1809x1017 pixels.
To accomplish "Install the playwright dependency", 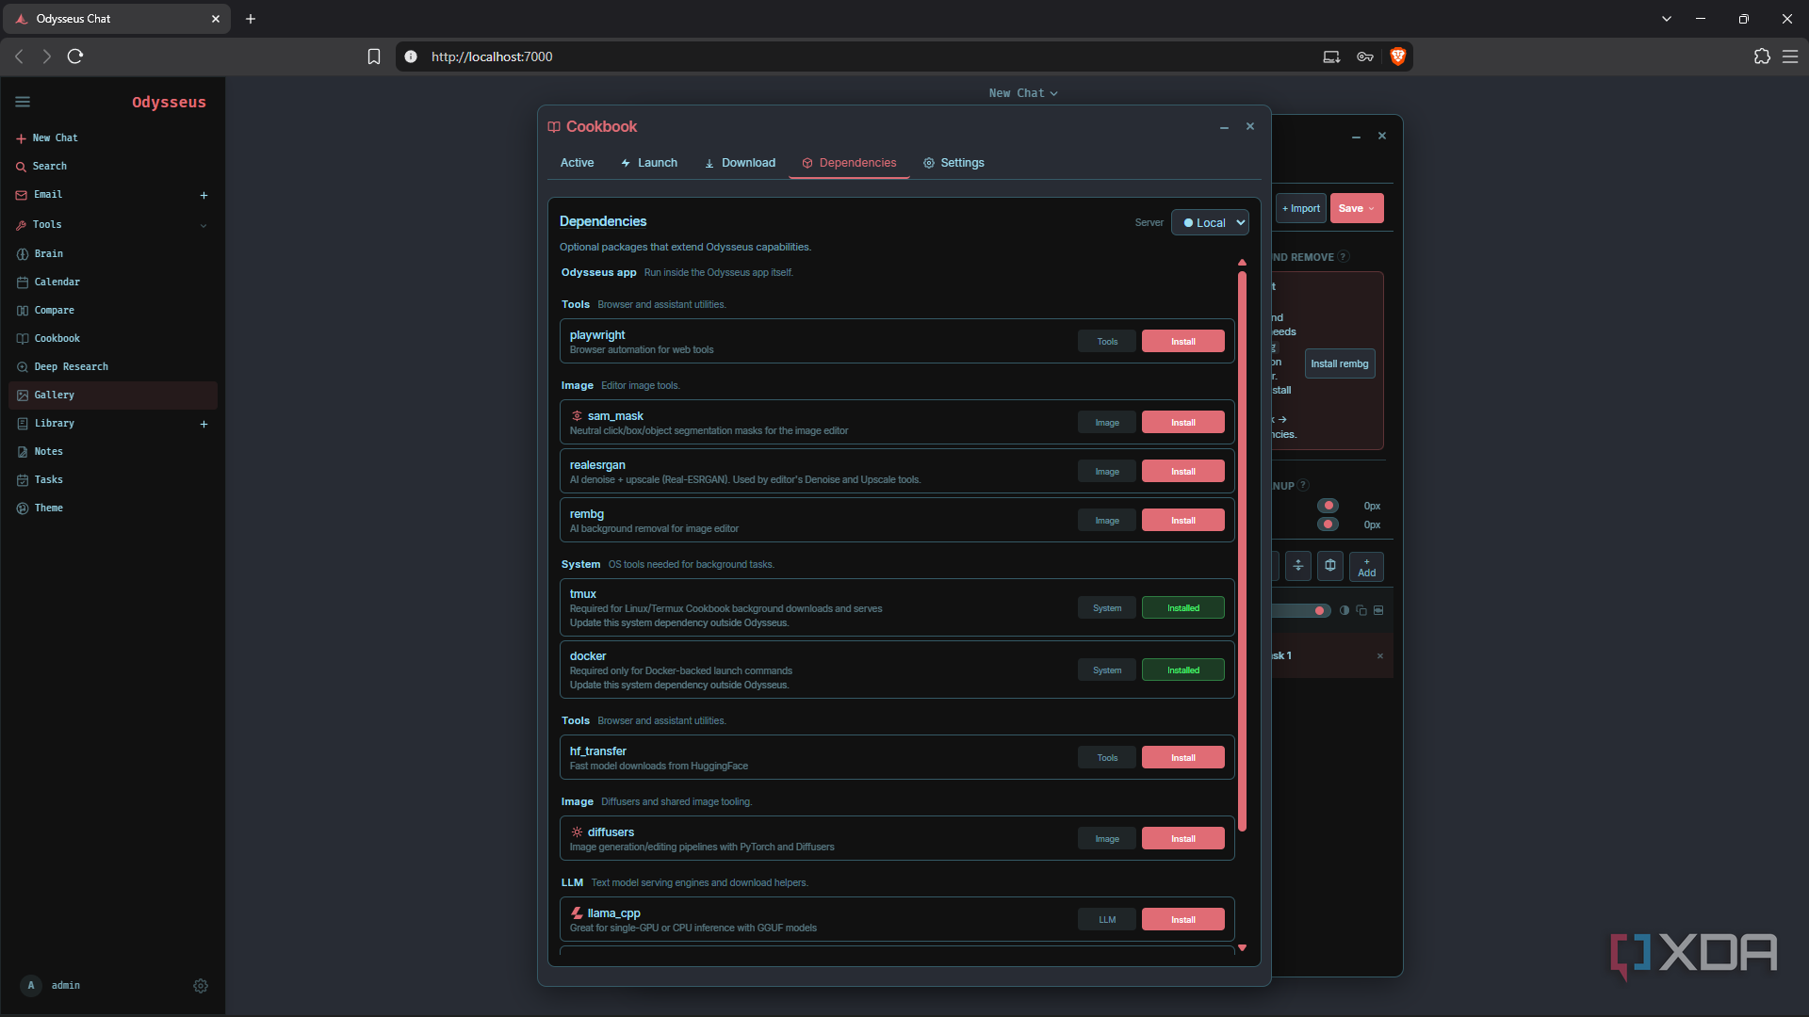I will pyautogui.click(x=1183, y=342).
